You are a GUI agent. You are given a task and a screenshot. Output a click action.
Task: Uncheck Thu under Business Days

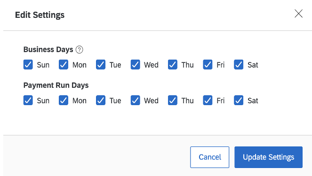point(173,65)
